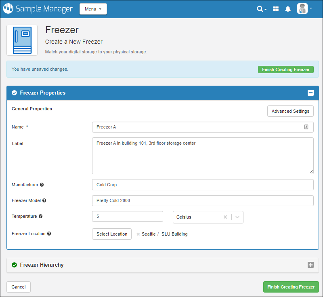Screen dimensions: 323x297
Task: Click the Select Location button
Action: [112, 234]
